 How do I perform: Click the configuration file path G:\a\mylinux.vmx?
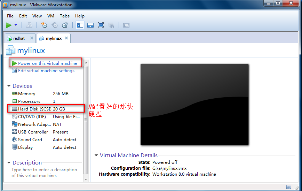tap(169, 168)
